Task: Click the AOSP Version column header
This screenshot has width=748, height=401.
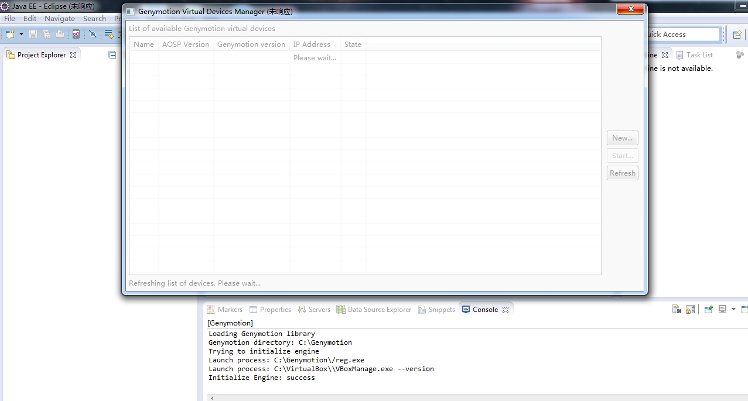Action: 186,44
